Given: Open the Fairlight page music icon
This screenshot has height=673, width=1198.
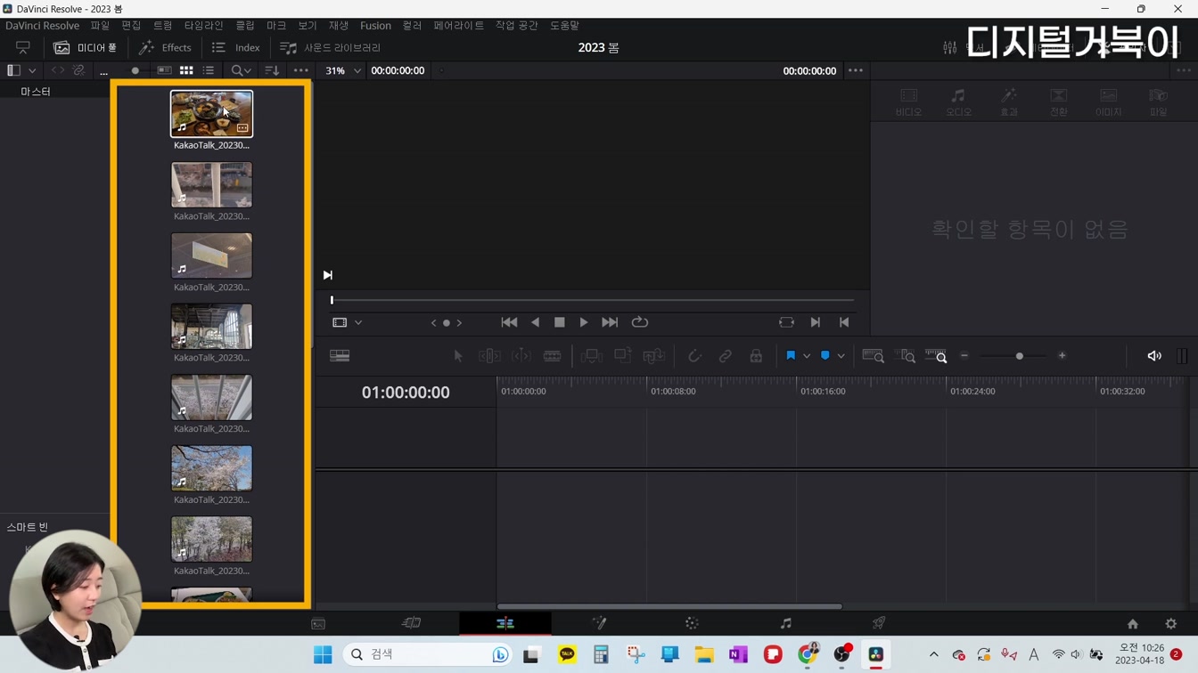Looking at the screenshot, I should [x=785, y=623].
